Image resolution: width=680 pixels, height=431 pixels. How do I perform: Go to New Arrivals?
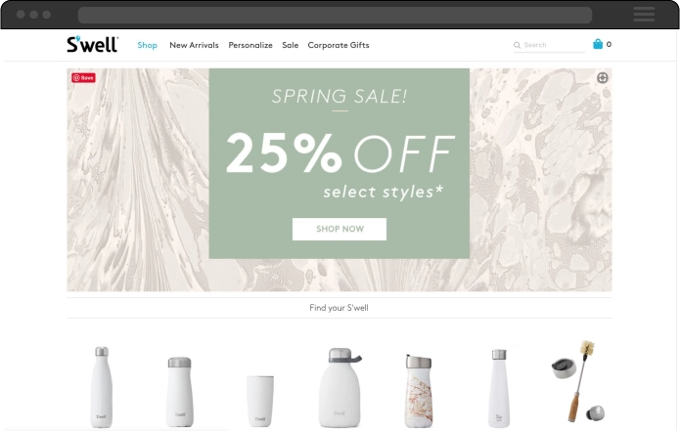(x=194, y=45)
